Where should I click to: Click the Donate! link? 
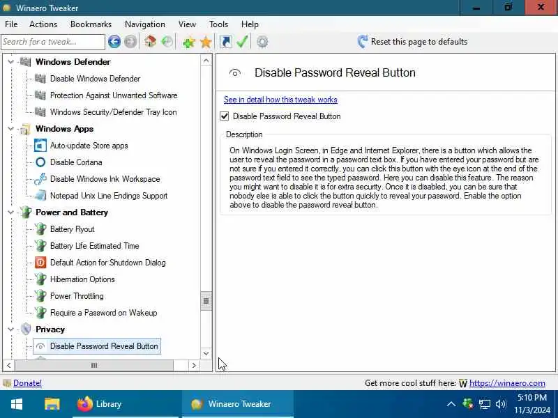[27, 383]
